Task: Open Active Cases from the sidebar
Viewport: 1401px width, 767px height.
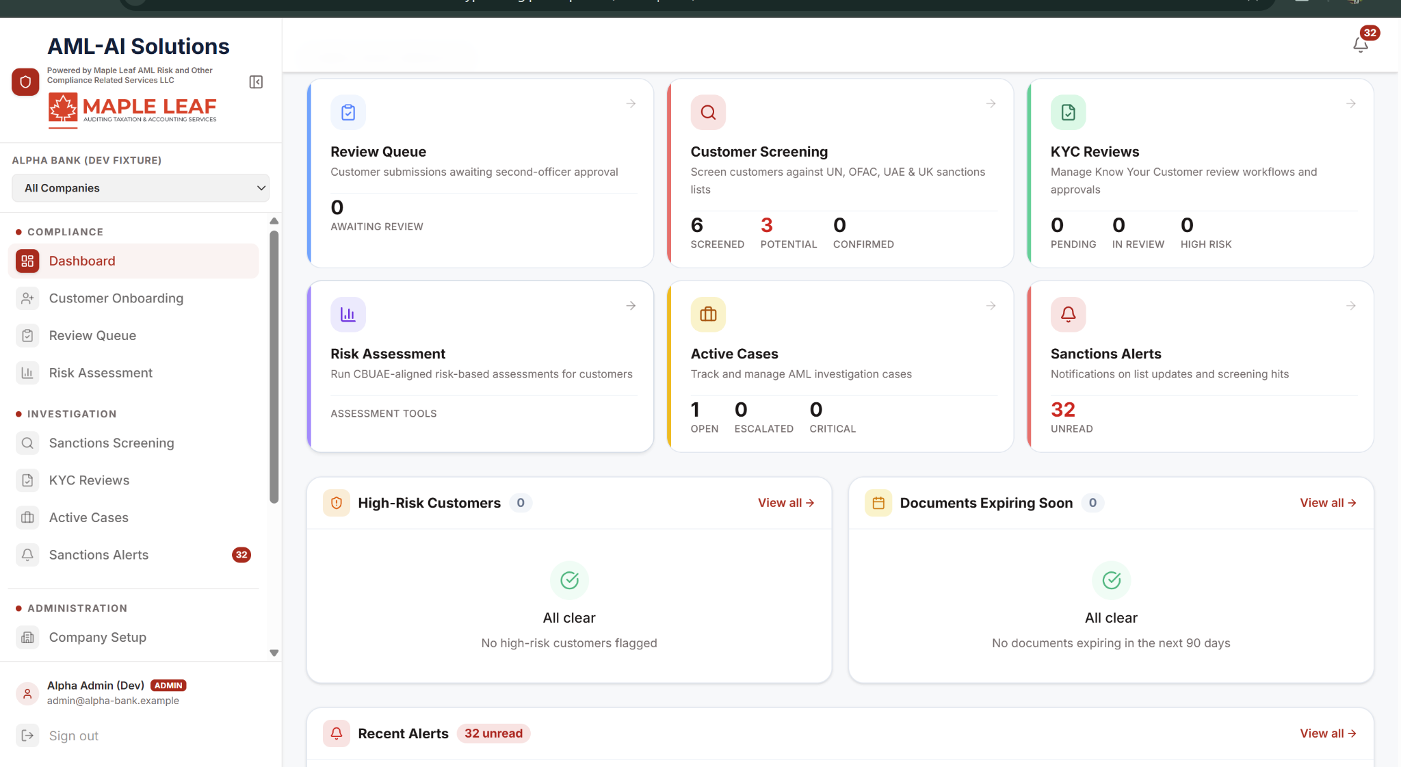Action: point(133,518)
